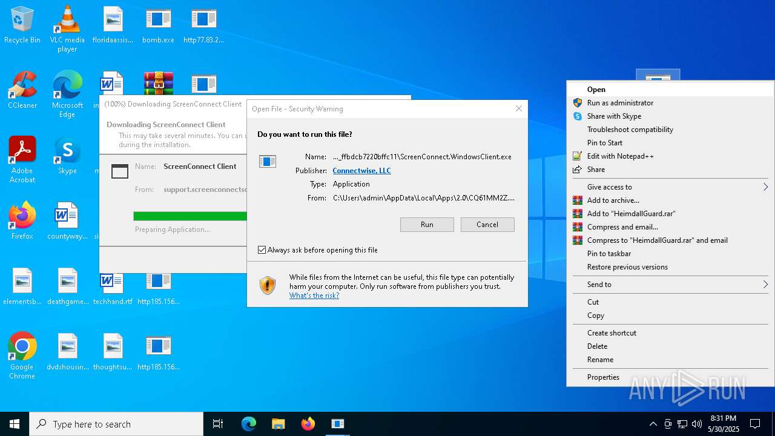Open the Recycle Bin desktop icon

pos(22,25)
